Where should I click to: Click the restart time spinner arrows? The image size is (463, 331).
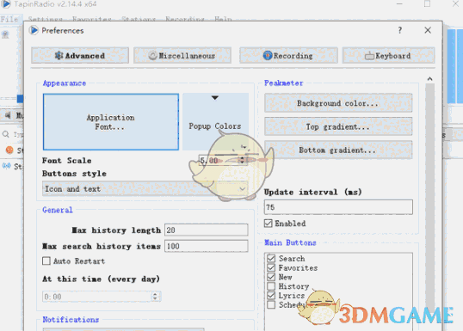coord(155,297)
